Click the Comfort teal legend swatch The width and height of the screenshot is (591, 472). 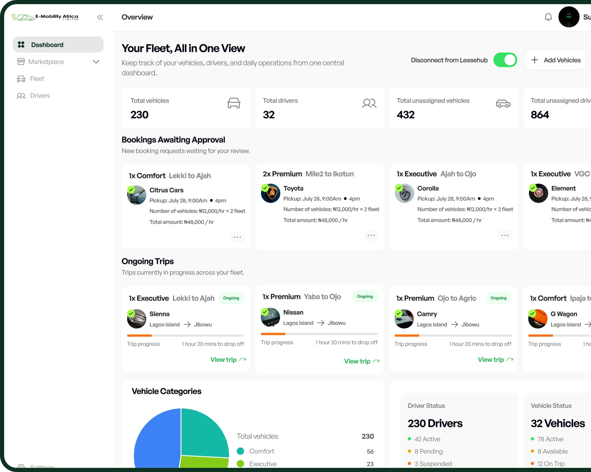[241, 451]
